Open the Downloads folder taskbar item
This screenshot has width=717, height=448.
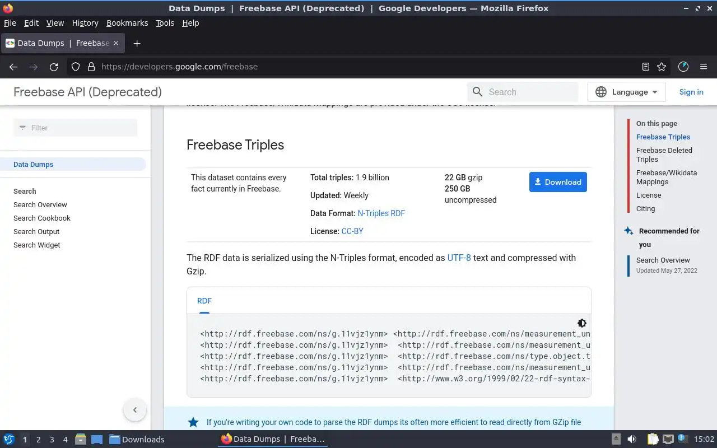click(x=137, y=440)
